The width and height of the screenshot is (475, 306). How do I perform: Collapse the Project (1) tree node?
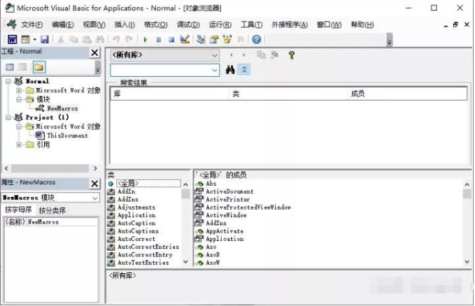coord(8,117)
